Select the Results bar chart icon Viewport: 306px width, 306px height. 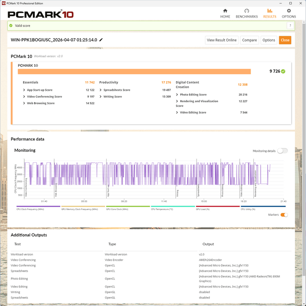tap(270, 11)
